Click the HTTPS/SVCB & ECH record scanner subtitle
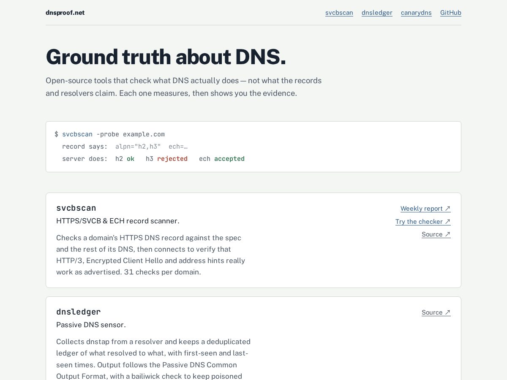The image size is (507, 380). (118, 221)
